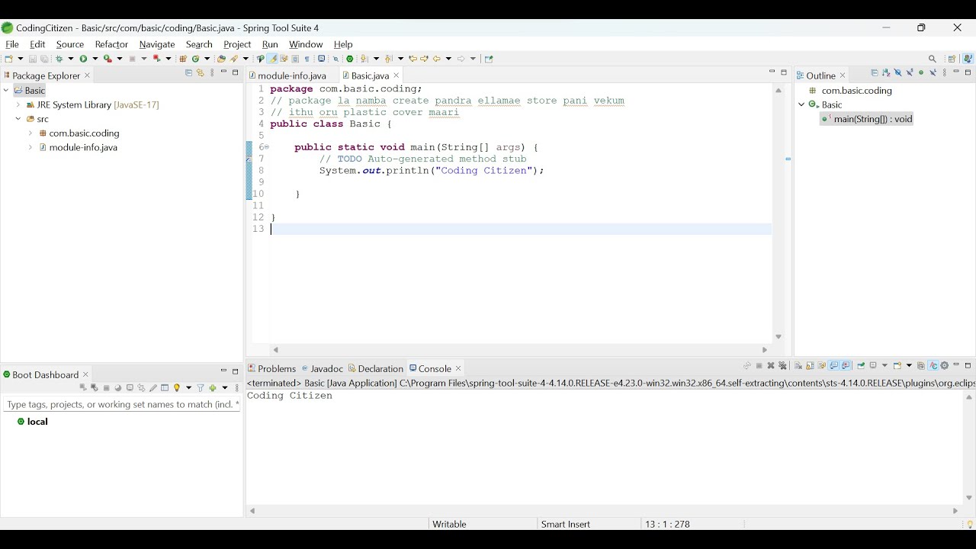Open the New Console View dropdown arrow
Screen dimensions: 976x549
coord(909,366)
